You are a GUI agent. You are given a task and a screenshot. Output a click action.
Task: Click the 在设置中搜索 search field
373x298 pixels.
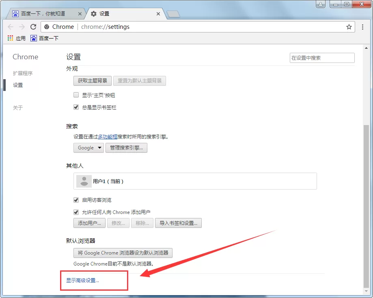(322, 58)
